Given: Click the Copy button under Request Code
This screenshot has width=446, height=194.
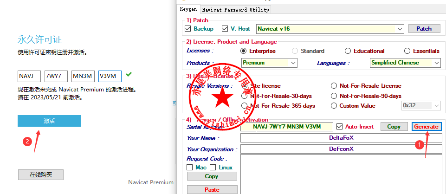Looking at the screenshot, I should click(212, 176).
